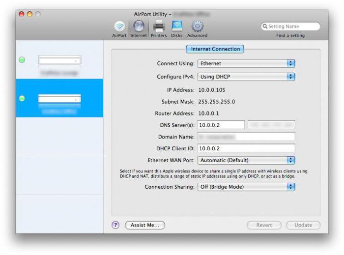This screenshot has height=255, width=344.
Task: Click the Domain Name field
Action: [246, 137]
